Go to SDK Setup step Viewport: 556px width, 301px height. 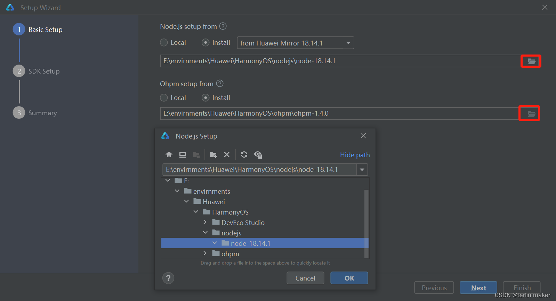click(x=37, y=71)
